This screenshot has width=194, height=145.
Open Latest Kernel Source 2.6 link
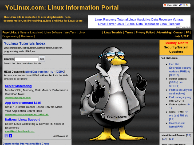189,135
